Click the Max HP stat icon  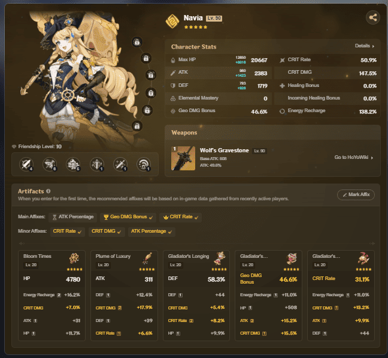point(173,60)
